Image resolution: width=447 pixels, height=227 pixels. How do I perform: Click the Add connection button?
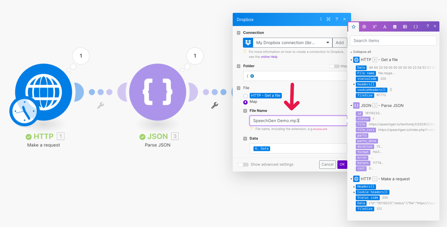pyautogui.click(x=340, y=43)
